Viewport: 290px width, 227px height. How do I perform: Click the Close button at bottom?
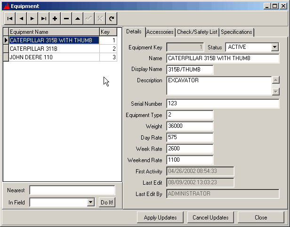pyautogui.click(x=261, y=218)
